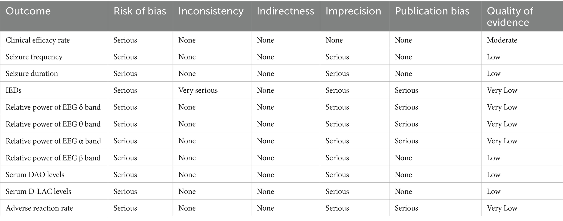The height and width of the screenshot is (221, 563).
Task: Click the Serum D-LAC levels row label
Action: tap(38, 192)
